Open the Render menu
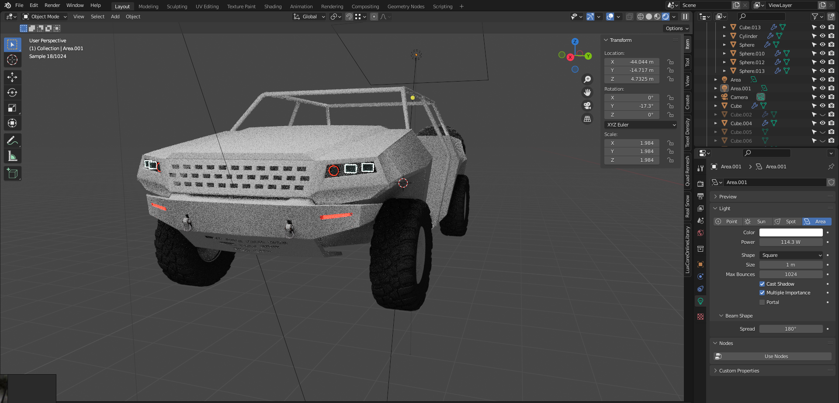This screenshot has height=403, width=839. [52, 5]
